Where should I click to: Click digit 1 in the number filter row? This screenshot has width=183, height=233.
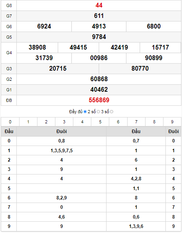click(x=28, y=122)
